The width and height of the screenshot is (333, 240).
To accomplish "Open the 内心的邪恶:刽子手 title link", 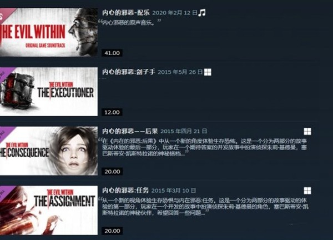I will click(129, 72).
